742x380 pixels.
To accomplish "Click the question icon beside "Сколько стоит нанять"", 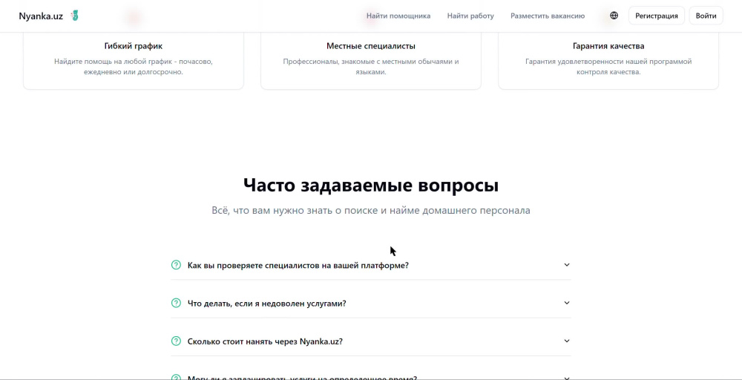I will 176,341.
